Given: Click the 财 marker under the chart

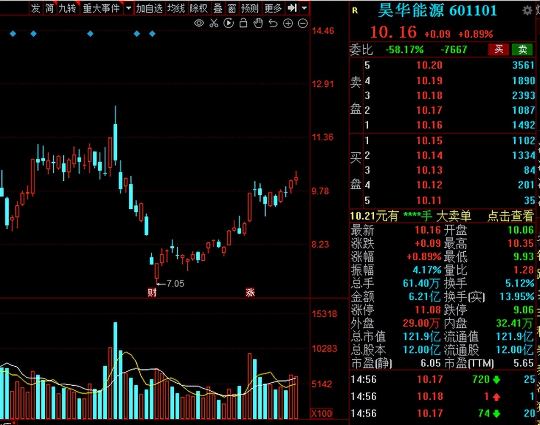Looking at the screenshot, I should [152, 292].
